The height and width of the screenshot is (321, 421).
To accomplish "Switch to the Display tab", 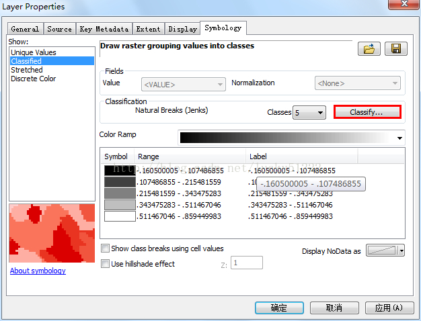I will (x=182, y=29).
